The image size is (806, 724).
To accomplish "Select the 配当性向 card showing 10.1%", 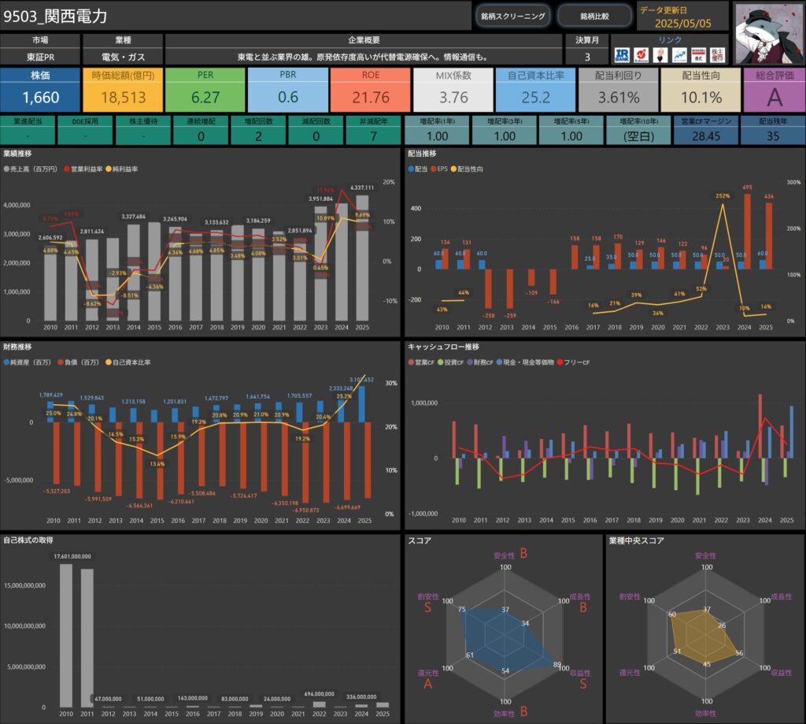I will coord(701,90).
